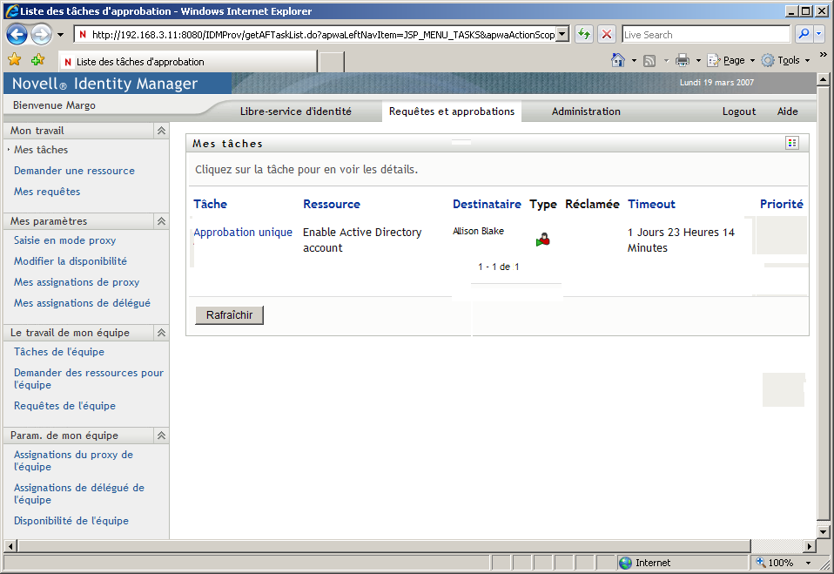Sort by Ressource column header
Viewport: 834px width, 574px height.
point(332,205)
